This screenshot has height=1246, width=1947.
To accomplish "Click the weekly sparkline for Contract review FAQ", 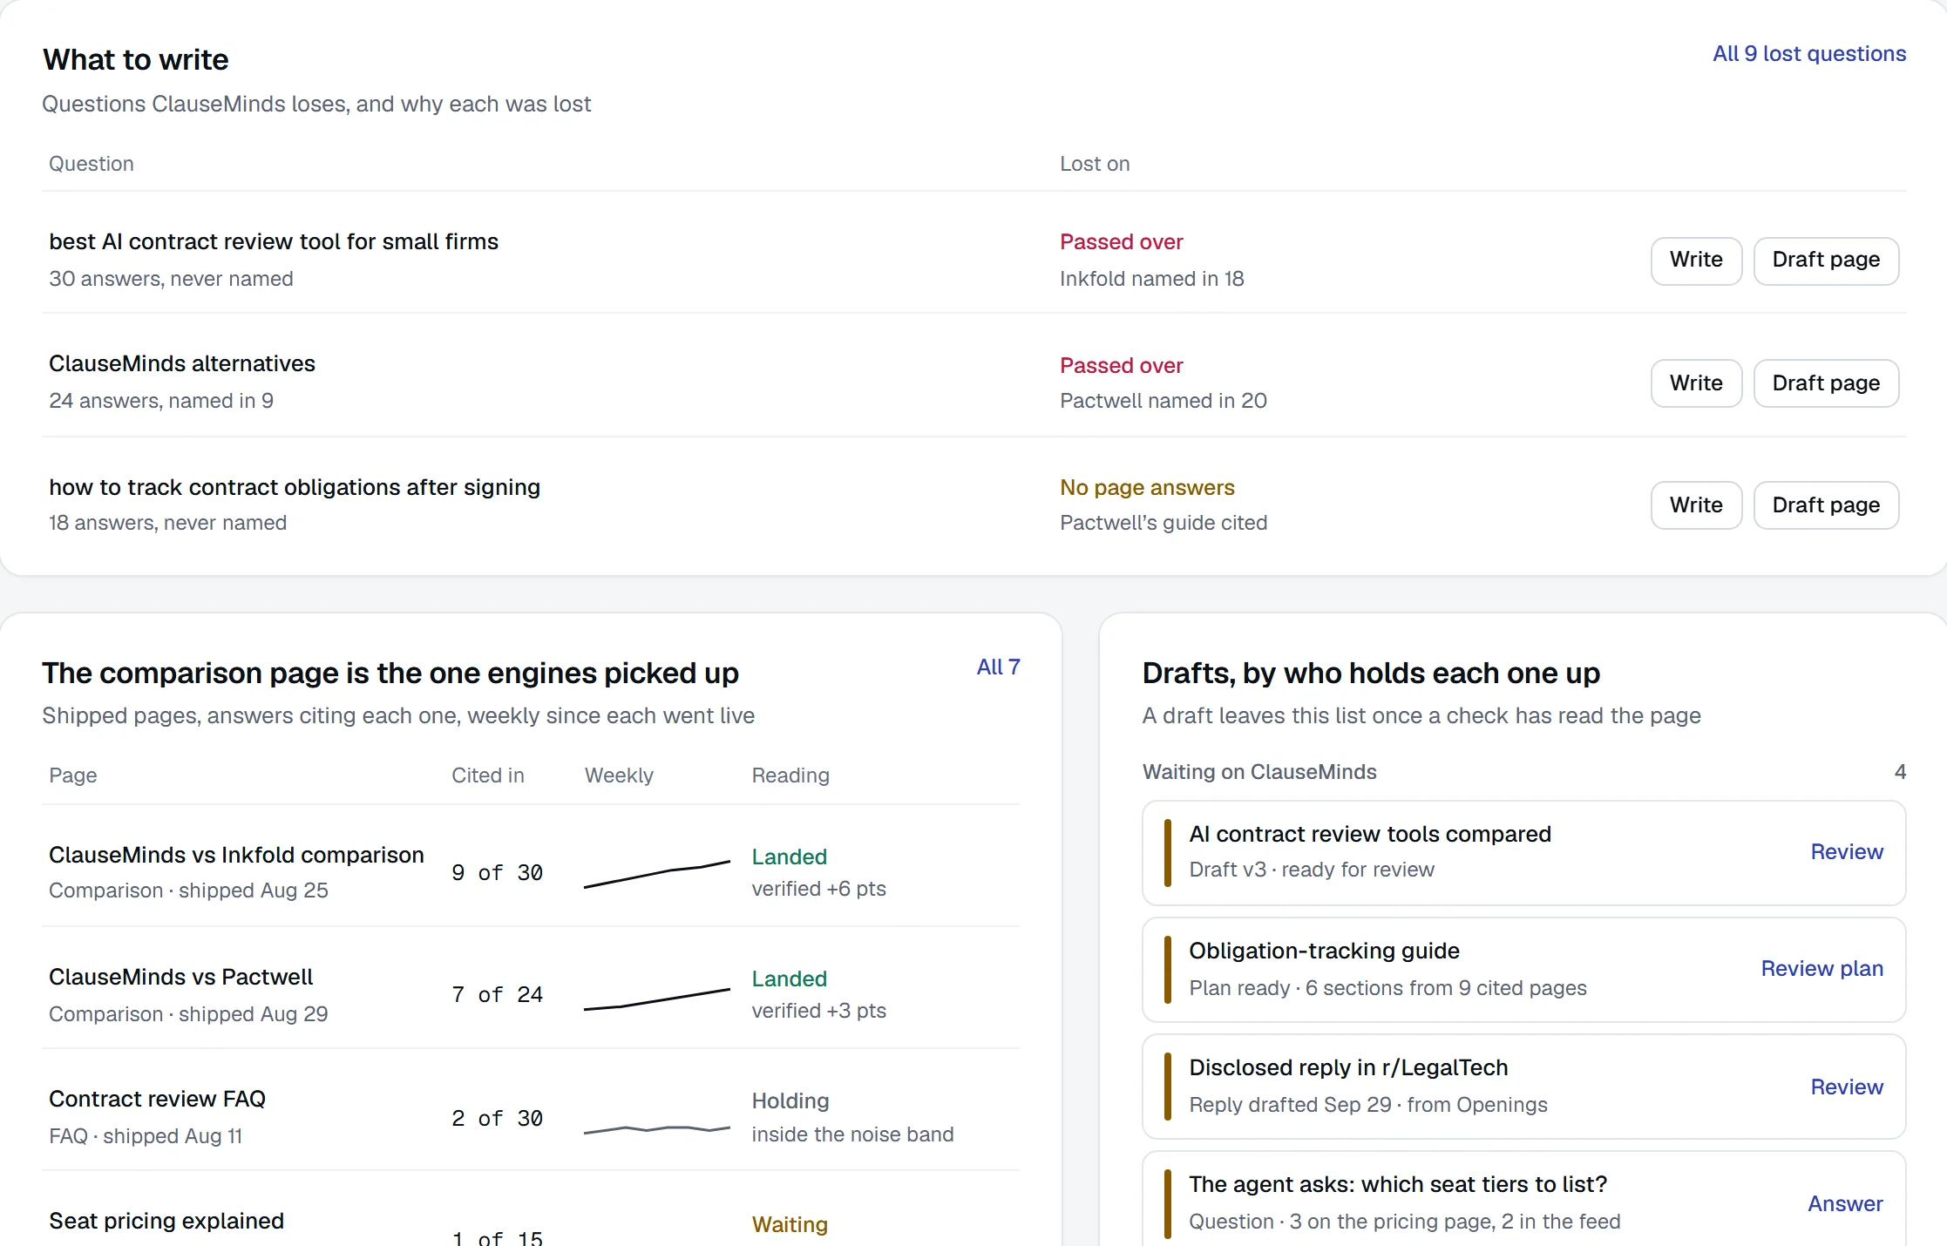I will (x=656, y=1129).
